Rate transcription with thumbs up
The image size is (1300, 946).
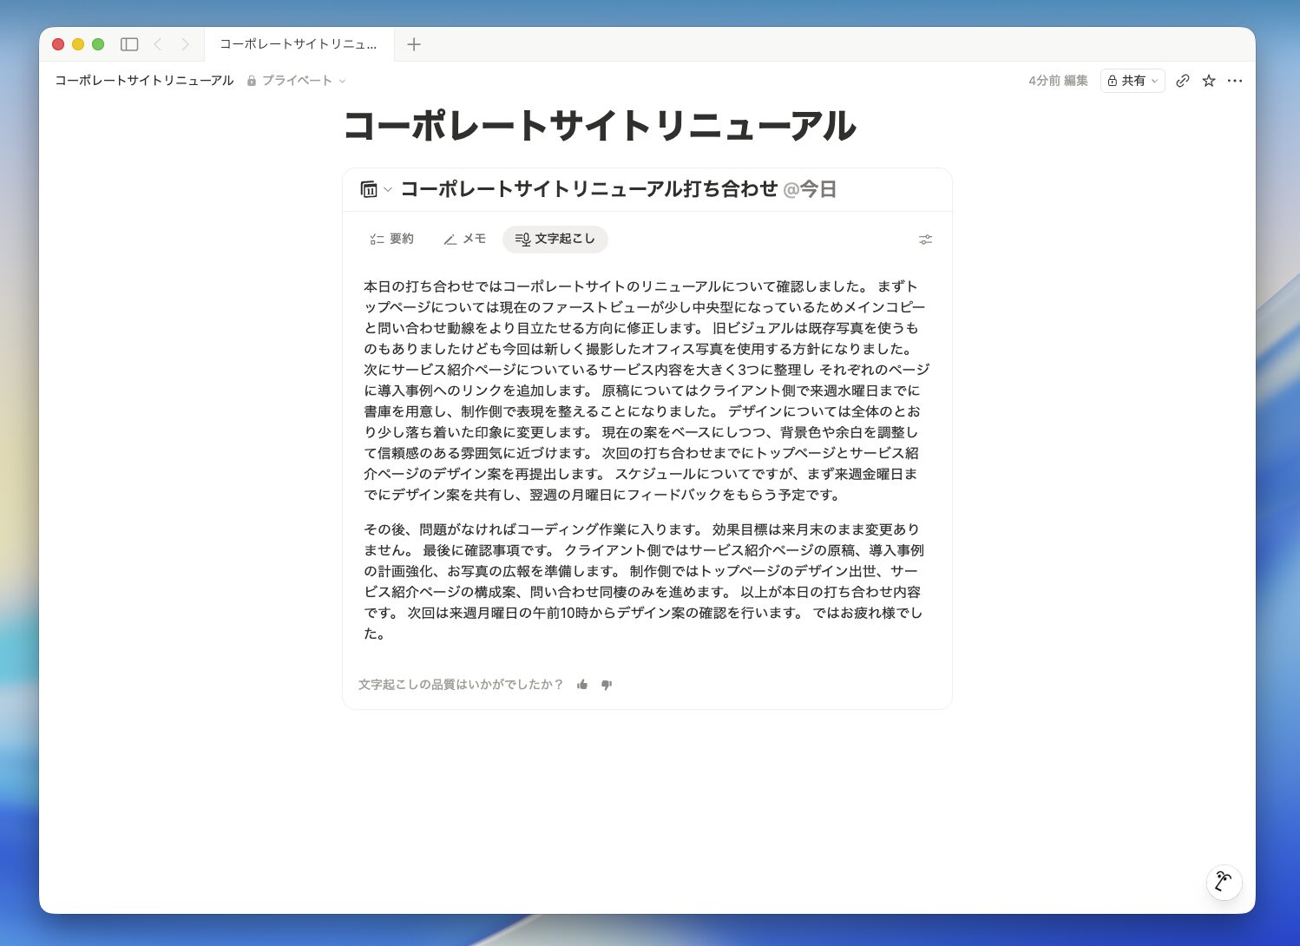(582, 685)
